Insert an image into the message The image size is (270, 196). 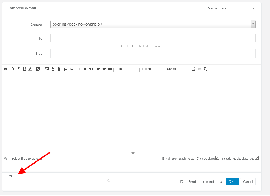click(x=47, y=69)
